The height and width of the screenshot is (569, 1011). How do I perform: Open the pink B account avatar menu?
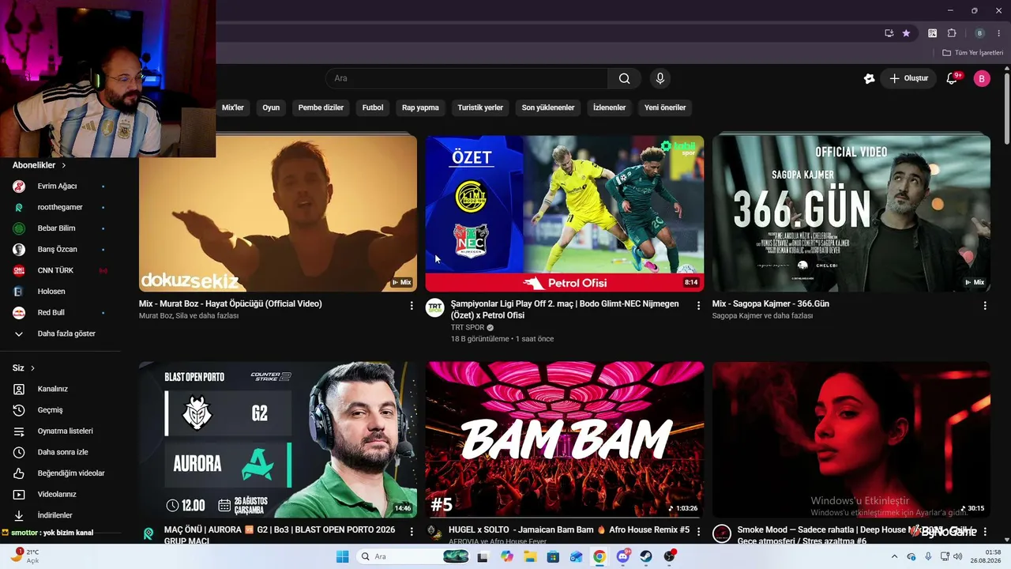click(x=982, y=78)
